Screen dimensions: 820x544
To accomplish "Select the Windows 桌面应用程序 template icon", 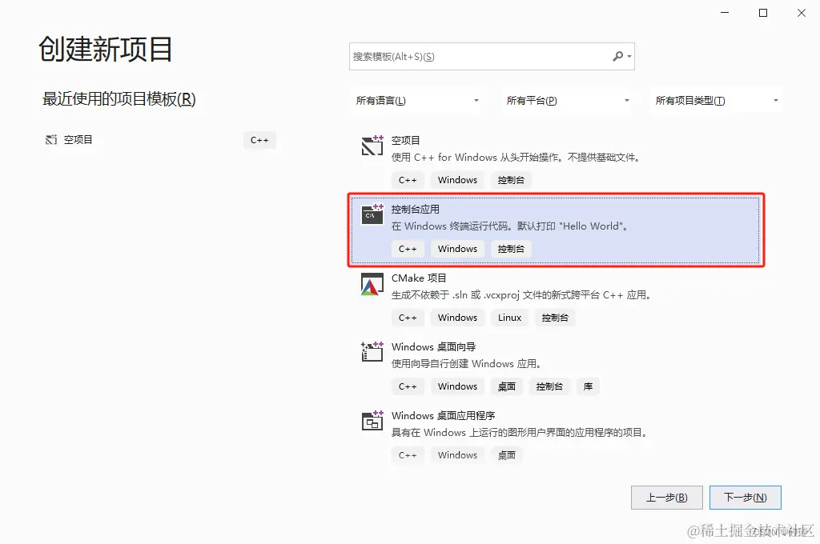I will (x=372, y=421).
